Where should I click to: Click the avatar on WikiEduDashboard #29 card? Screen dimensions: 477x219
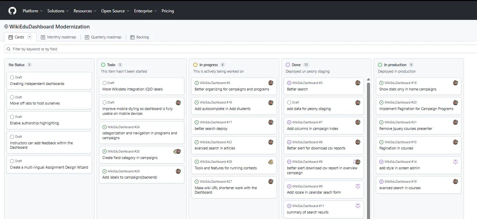pyautogui.click(x=178, y=171)
